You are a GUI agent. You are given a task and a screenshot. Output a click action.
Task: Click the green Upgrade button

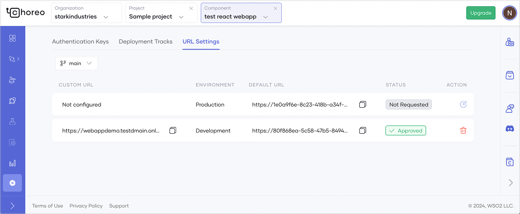tap(480, 13)
